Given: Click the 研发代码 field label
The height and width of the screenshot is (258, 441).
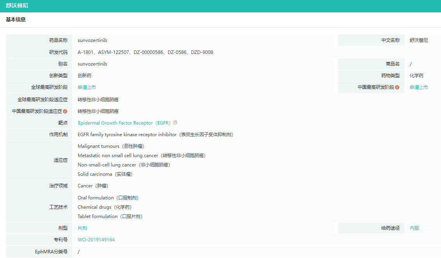Looking at the screenshot, I should [x=58, y=52].
